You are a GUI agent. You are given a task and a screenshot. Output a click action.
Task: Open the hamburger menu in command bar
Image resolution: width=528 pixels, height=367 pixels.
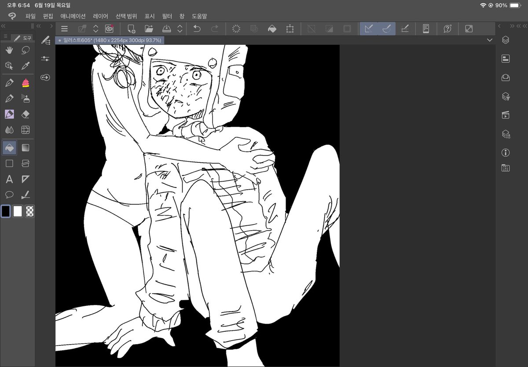point(65,29)
